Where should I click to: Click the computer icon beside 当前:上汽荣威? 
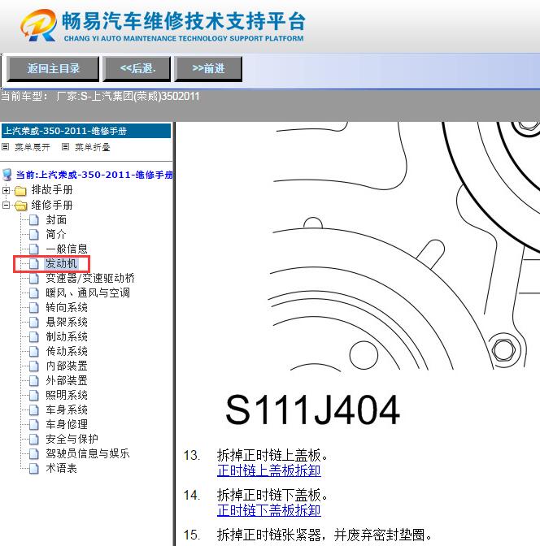[7, 175]
